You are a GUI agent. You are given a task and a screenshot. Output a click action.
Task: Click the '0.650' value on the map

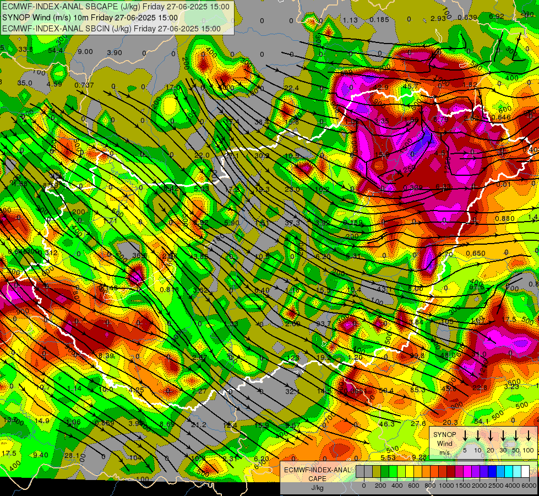coord(476,254)
